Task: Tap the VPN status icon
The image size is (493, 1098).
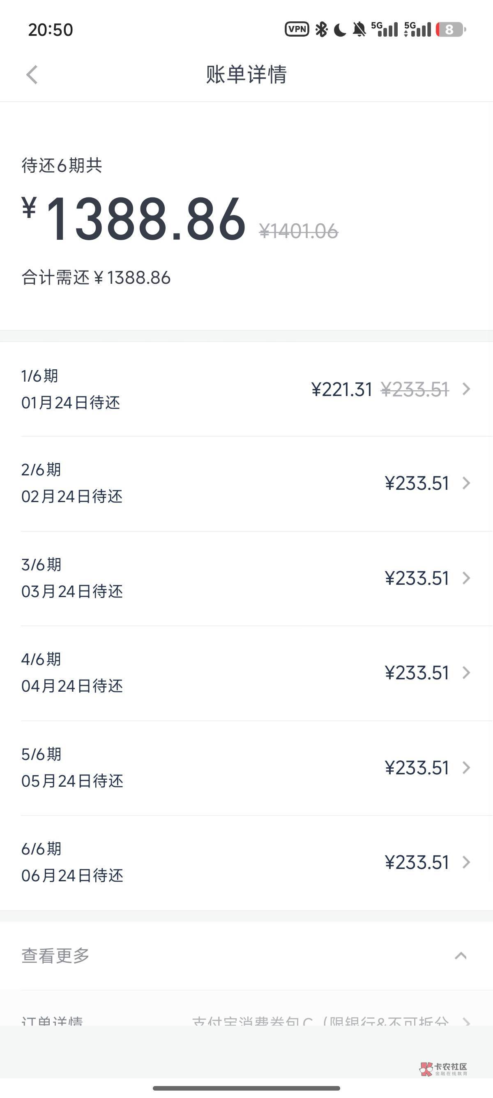Action: pos(297,29)
